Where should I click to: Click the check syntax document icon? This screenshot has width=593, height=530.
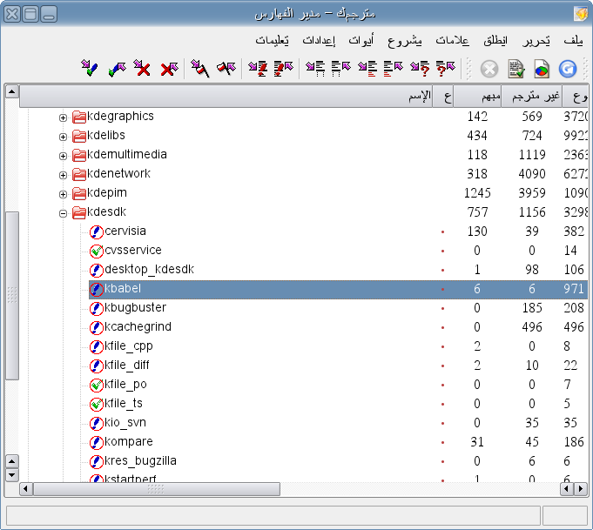pyautogui.click(x=516, y=69)
